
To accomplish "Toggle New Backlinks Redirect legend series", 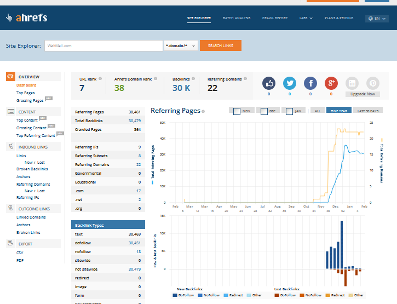I will (233, 295).
